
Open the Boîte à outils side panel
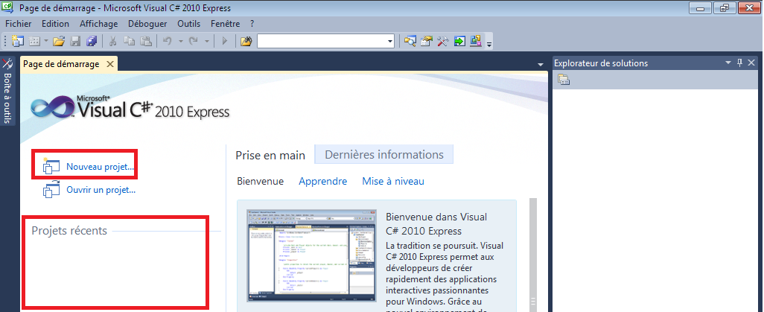point(7,91)
